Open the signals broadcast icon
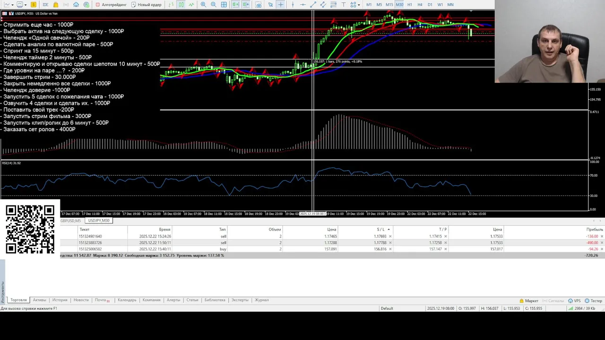Screen dimensions: 605x340 pos(66,5)
